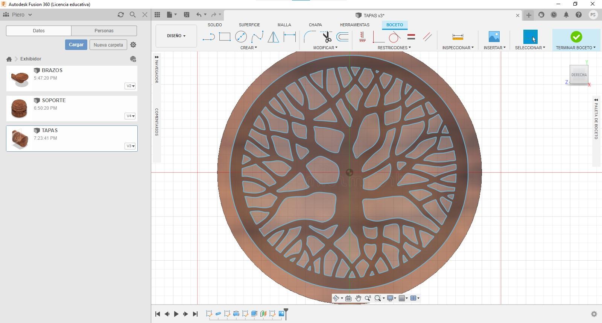
Task: Open the BRAZOS design thumbnail
Action: point(20,78)
